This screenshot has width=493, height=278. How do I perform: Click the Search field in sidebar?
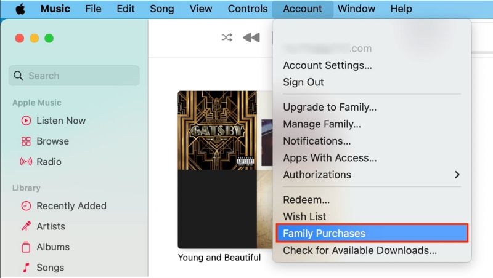[x=75, y=76]
